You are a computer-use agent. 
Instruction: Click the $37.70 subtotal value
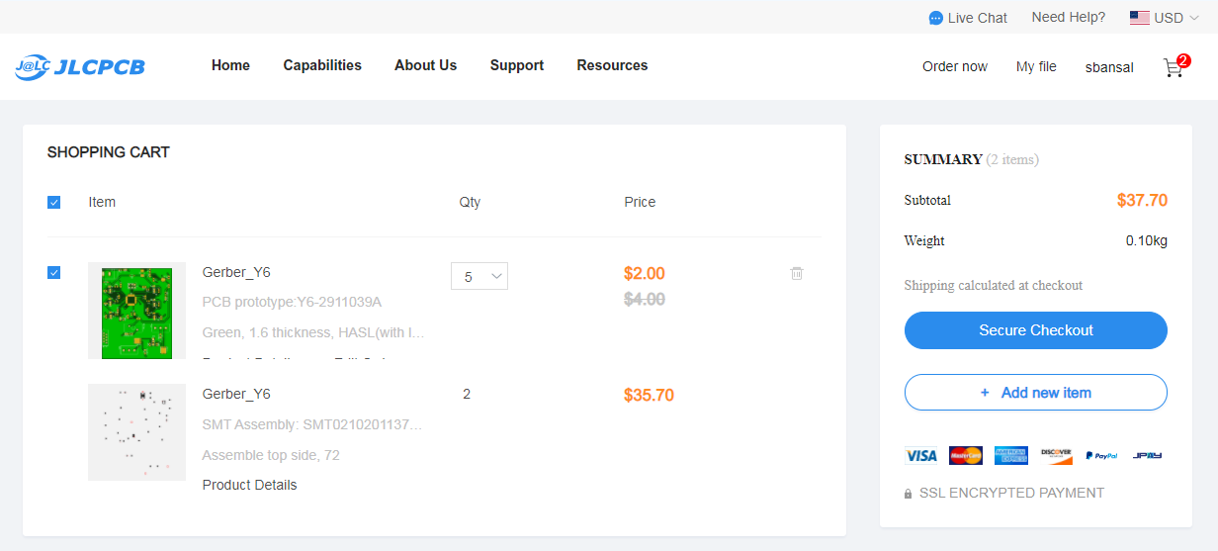1142,200
